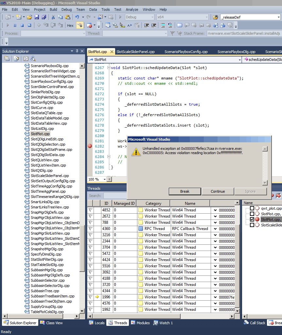
Task: Click the Add New Item toolbar icon
Action: click(19, 17)
